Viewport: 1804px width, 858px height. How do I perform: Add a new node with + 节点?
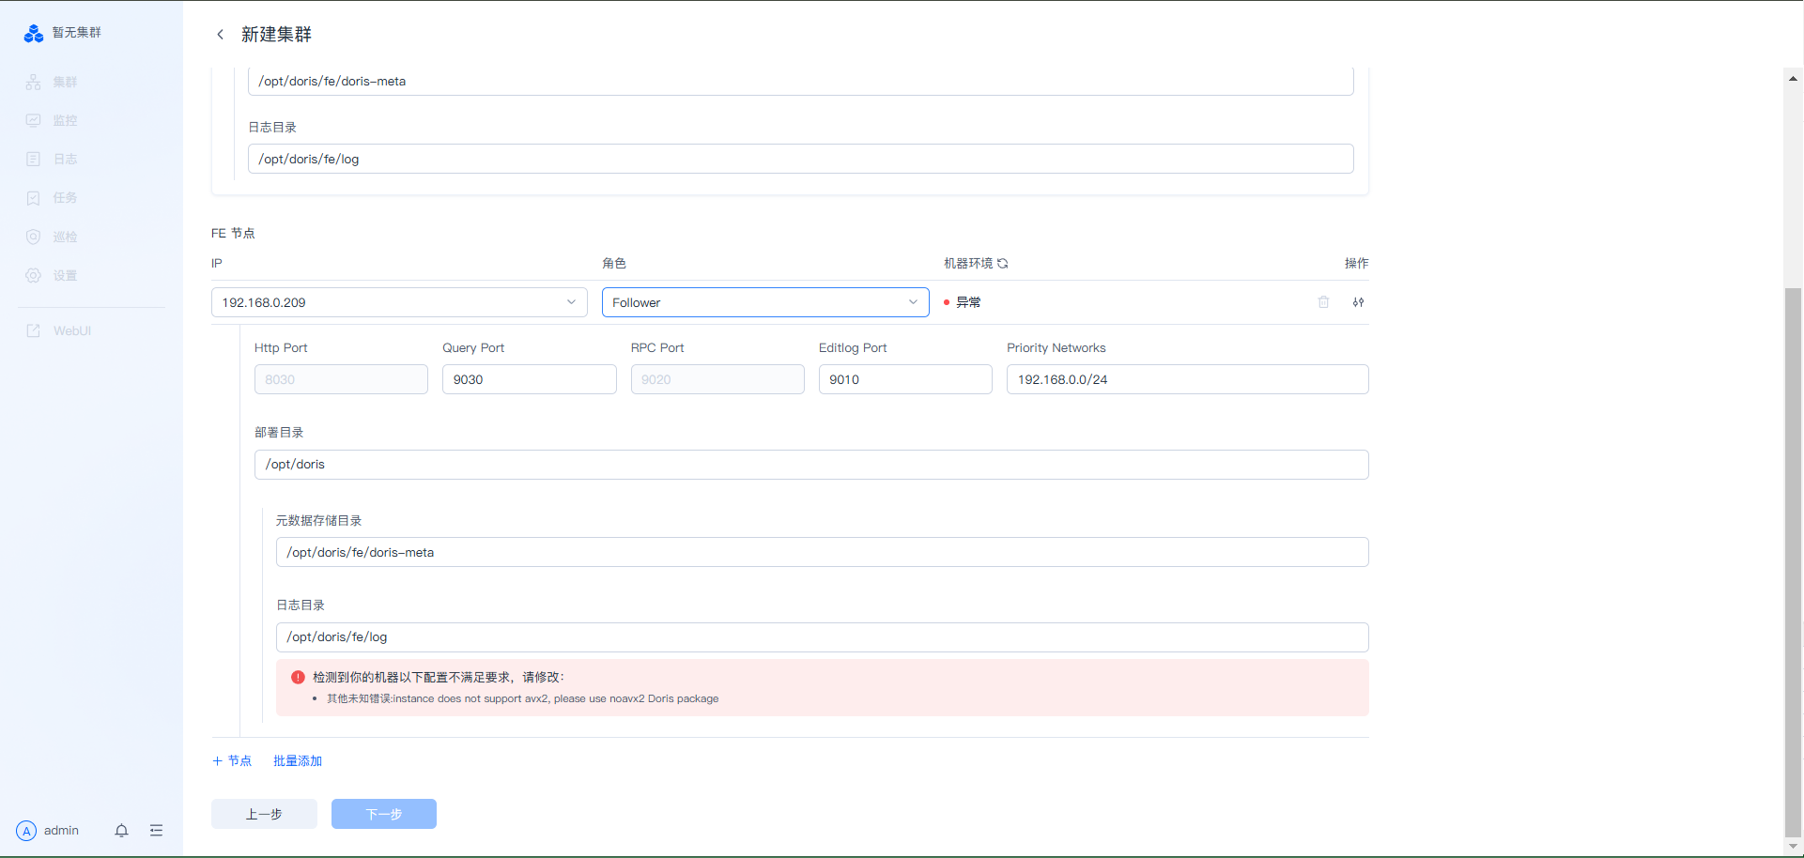[232, 761]
